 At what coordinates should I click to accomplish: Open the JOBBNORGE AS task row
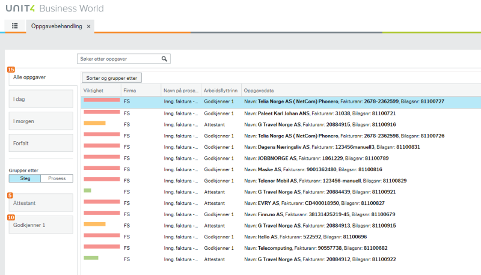[281, 159]
